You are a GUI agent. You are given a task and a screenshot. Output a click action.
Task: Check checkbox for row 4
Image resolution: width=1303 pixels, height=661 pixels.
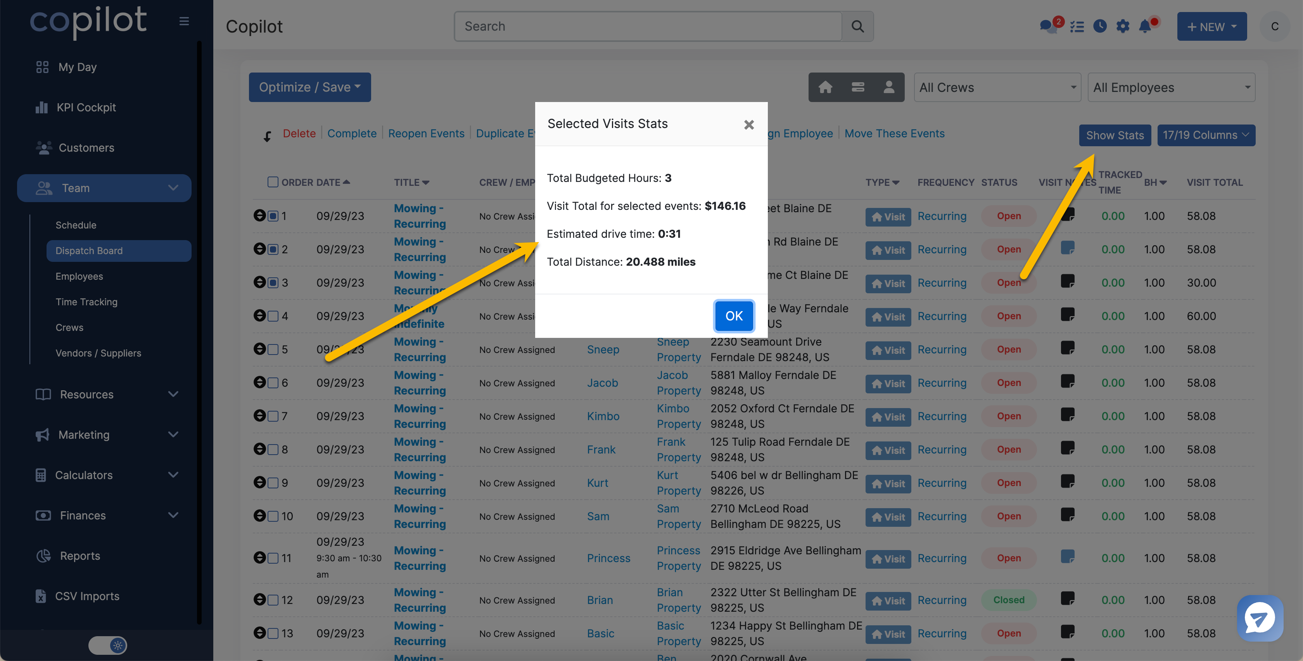tap(273, 316)
